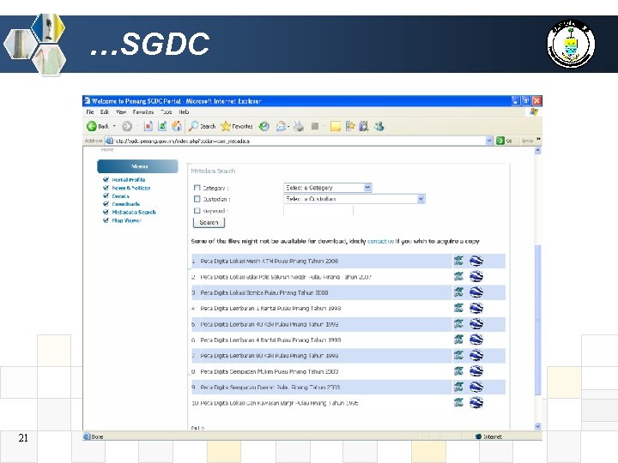Open the Help menu
618x463 pixels.
point(184,111)
